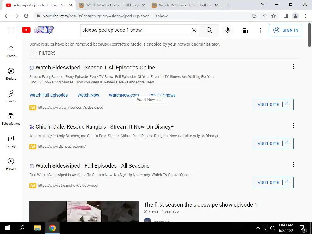
Task: Click the www.stream.how/sideswiped URL
Action: [68, 186]
